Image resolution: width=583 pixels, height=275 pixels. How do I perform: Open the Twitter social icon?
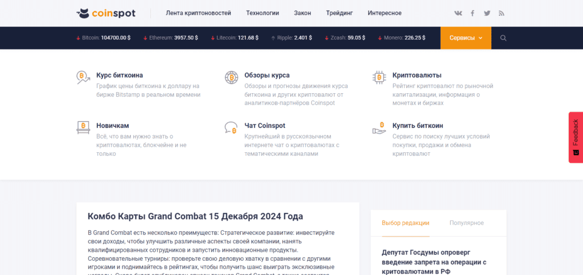pos(487,14)
